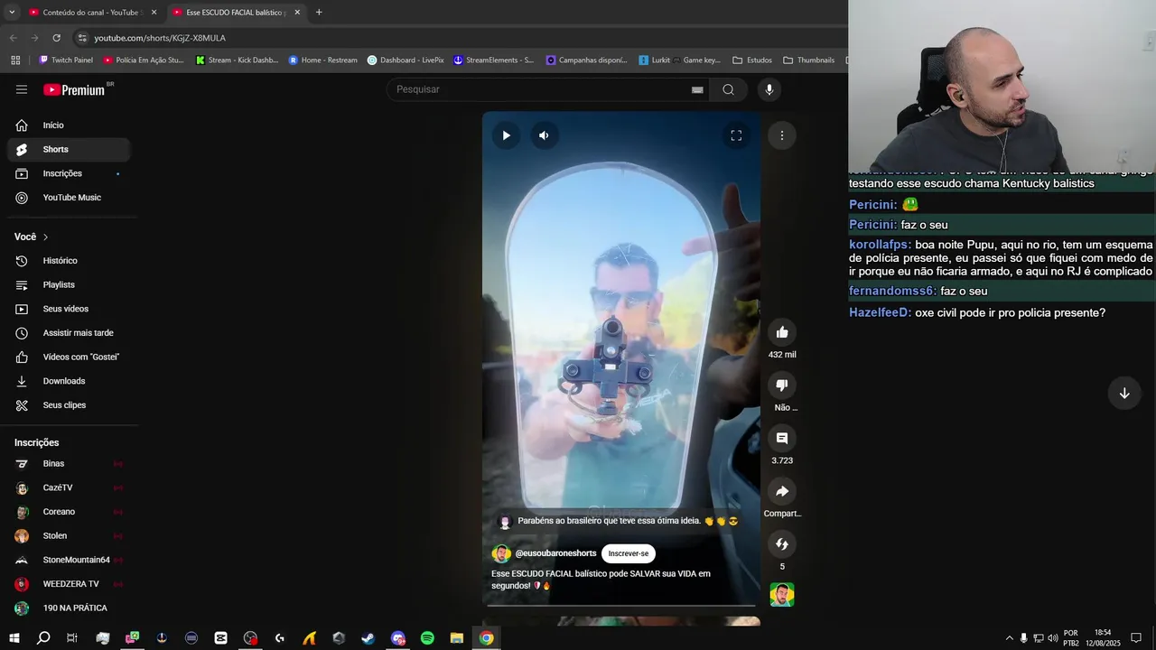Image resolution: width=1156 pixels, height=650 pixels.
Task: Open StoneMountain64 channel subscription
Action: [x=69, y=560]
